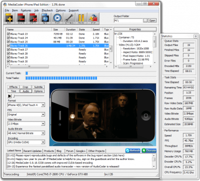Click the Subtitle button

38,87
